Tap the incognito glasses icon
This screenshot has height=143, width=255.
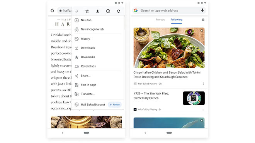pos(76,29)
